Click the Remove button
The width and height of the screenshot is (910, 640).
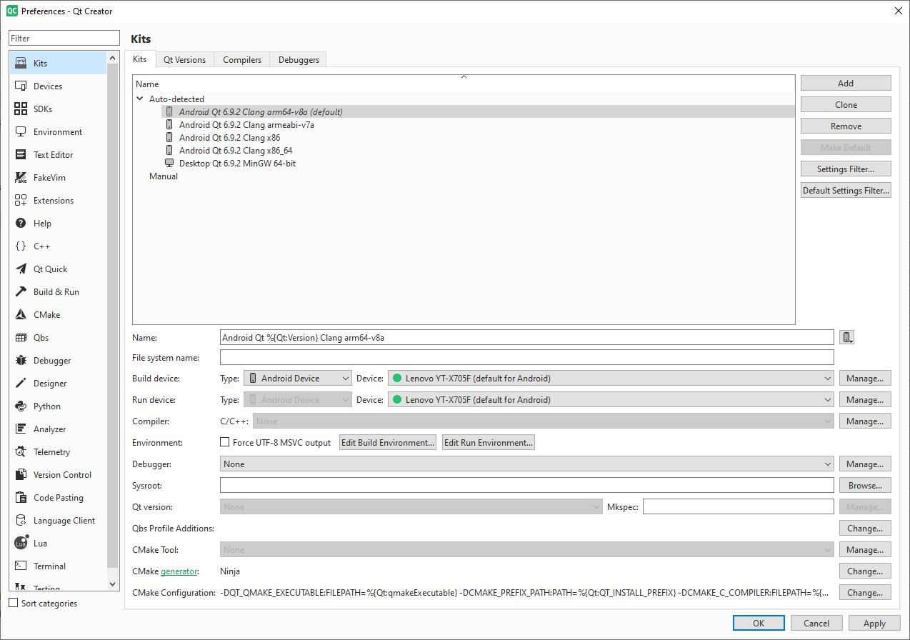(x=846, y=126)
